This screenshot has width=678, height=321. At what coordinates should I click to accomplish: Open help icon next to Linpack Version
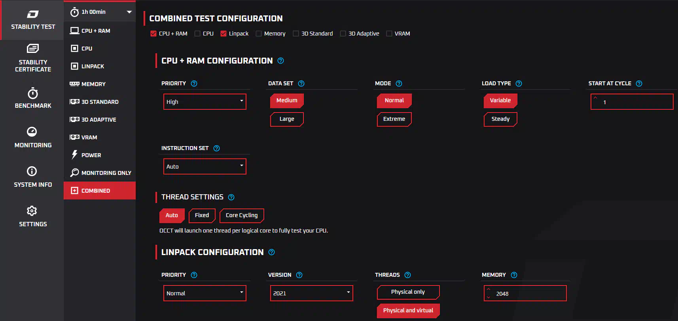pos(299,275)
